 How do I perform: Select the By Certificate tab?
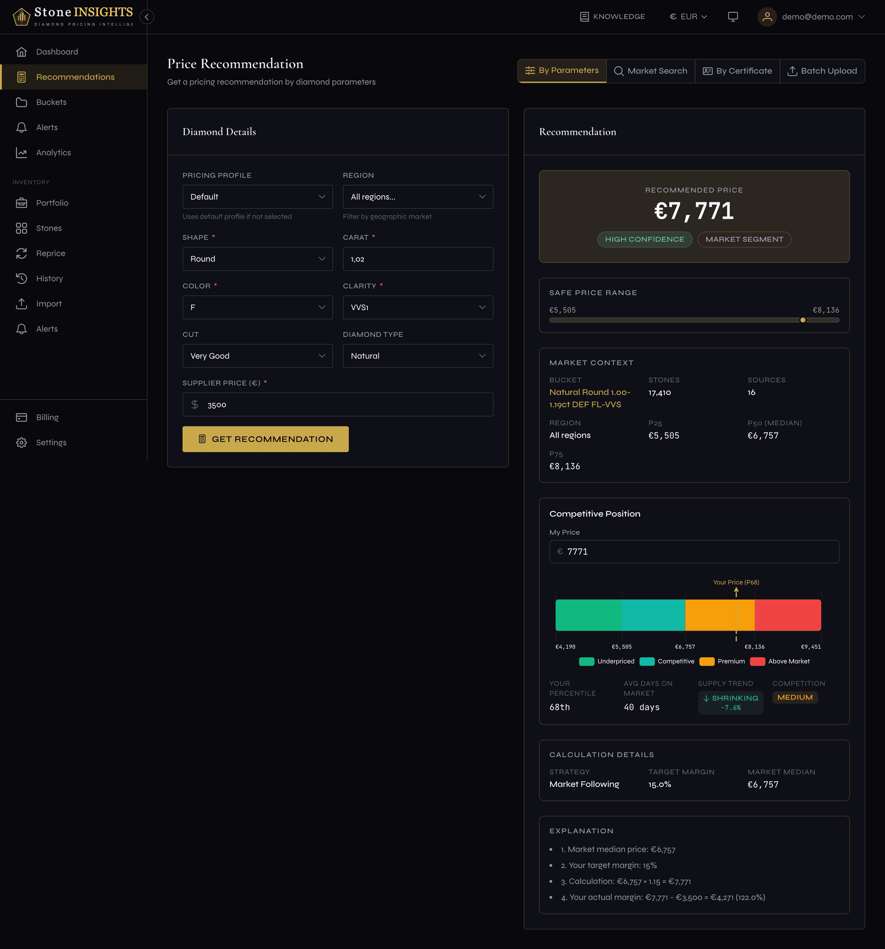point(737,70)
